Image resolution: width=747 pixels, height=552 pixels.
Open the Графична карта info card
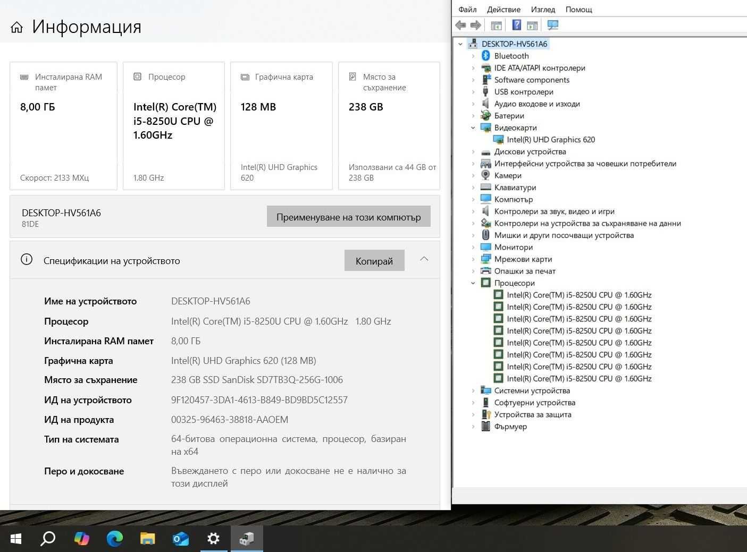click(281, 126)
